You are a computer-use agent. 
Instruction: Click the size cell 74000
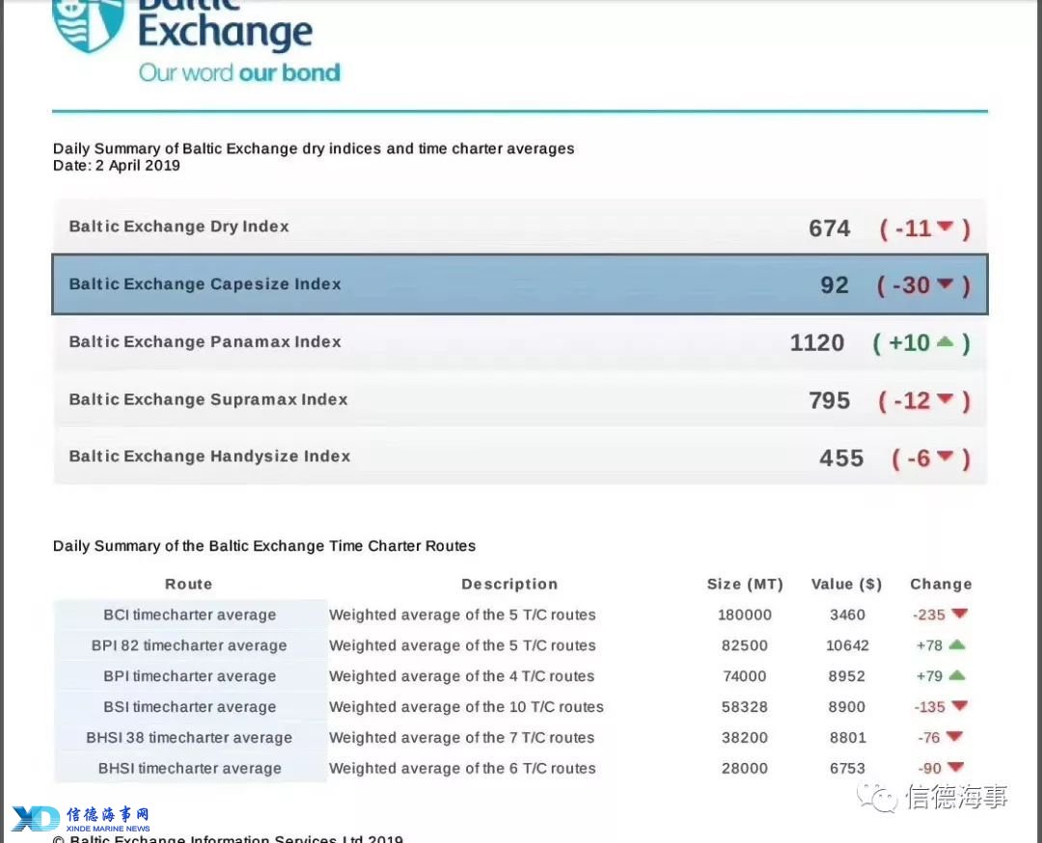(745, 675)
